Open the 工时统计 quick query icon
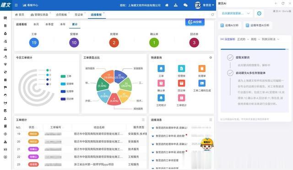The width and height of the screenshot is (293, 170). click(161, 98)
